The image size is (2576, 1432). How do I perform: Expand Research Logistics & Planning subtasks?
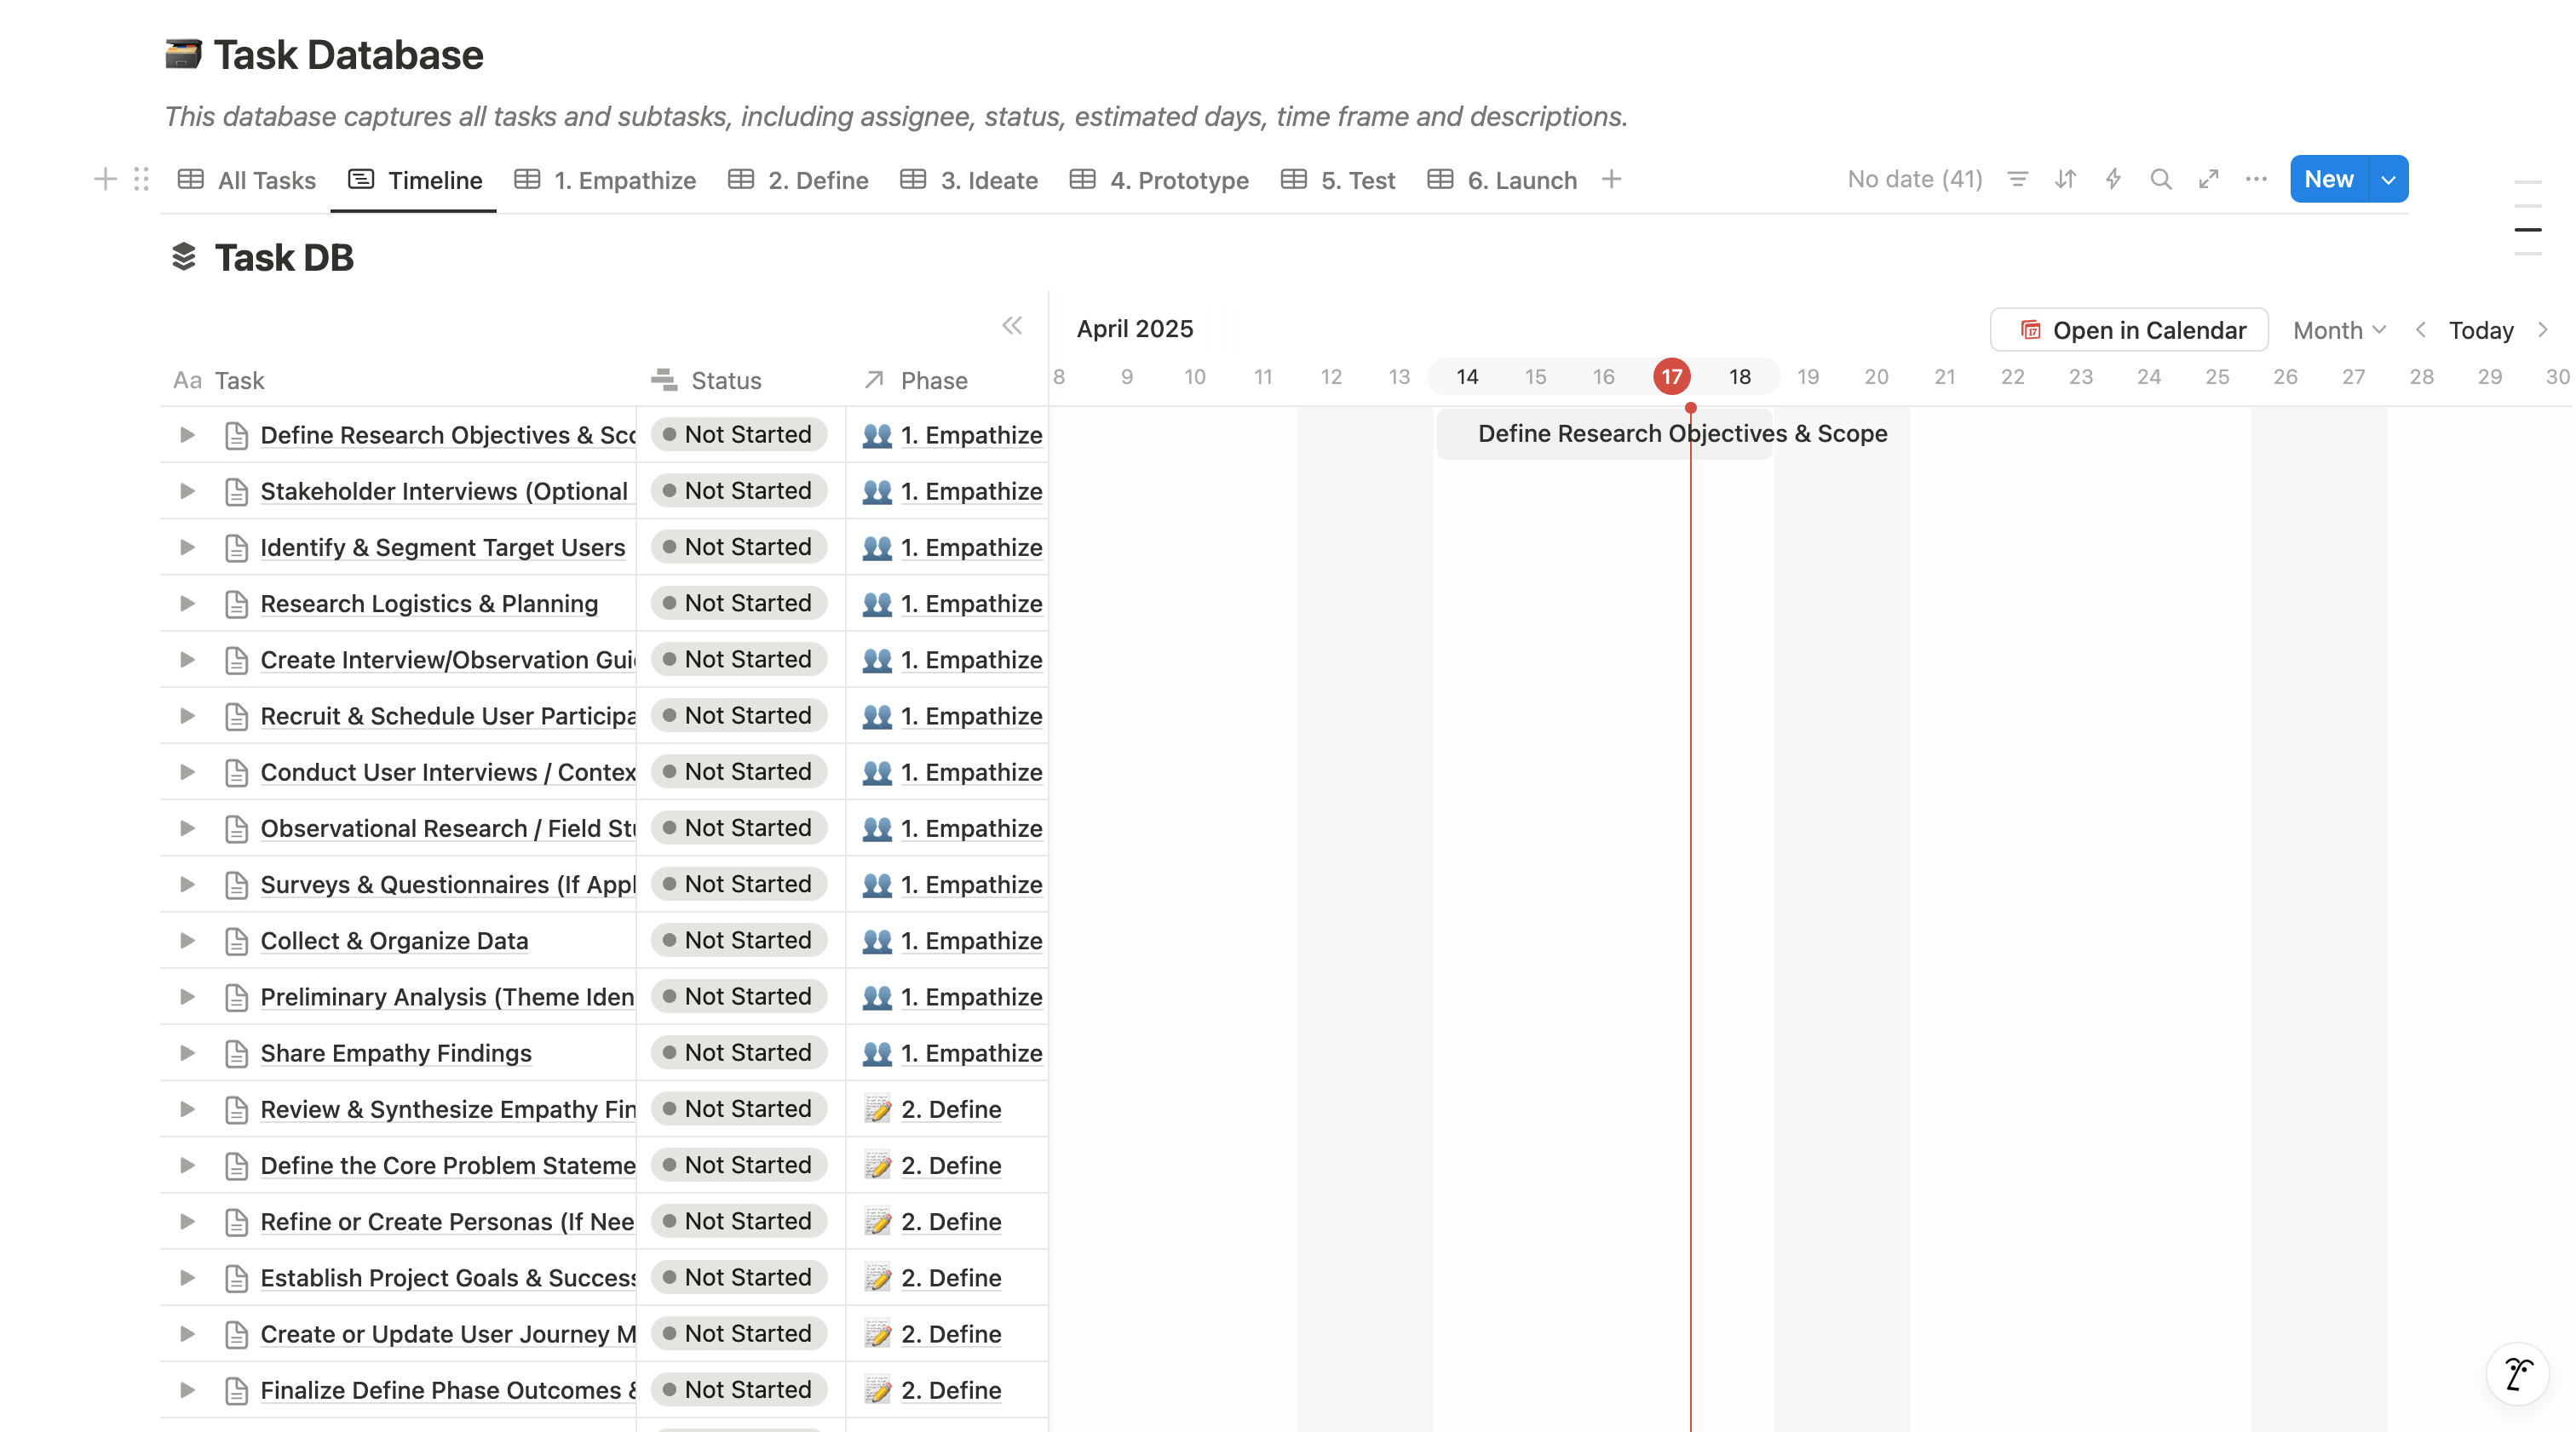[x=186, y=604]
